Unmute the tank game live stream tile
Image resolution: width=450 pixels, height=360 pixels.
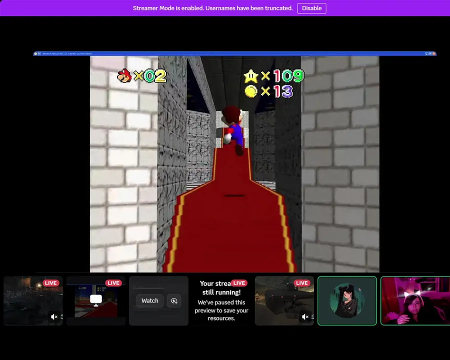[x=305, y=316]
